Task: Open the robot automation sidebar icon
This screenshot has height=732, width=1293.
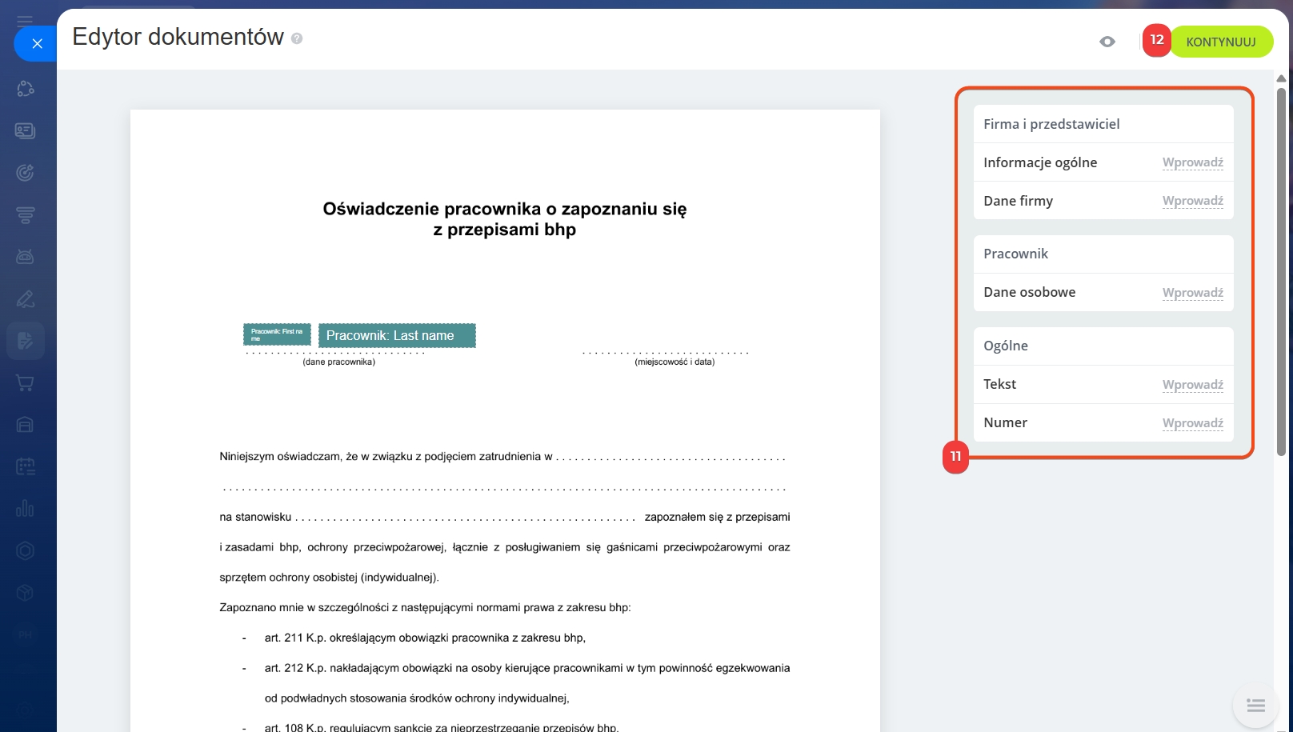Action: click(x=25, y=257)
